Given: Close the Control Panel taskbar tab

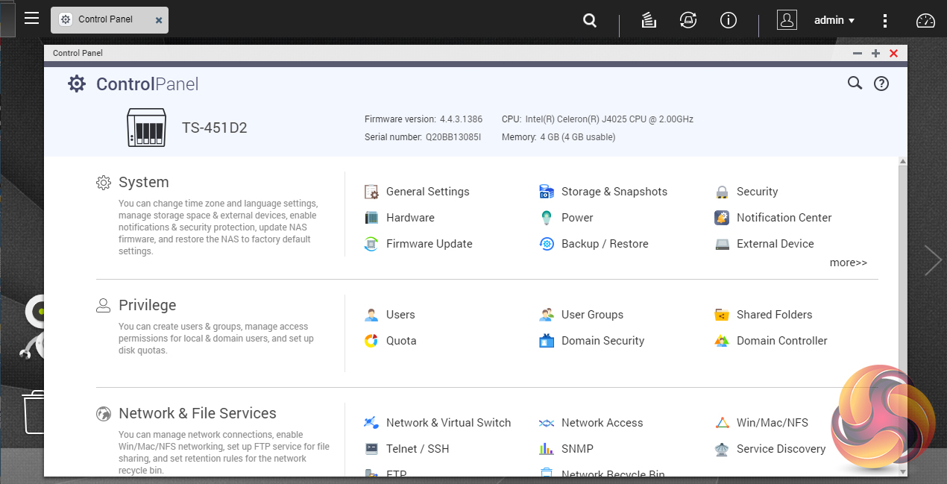Looking at the screenshot, I should point(159,21).
